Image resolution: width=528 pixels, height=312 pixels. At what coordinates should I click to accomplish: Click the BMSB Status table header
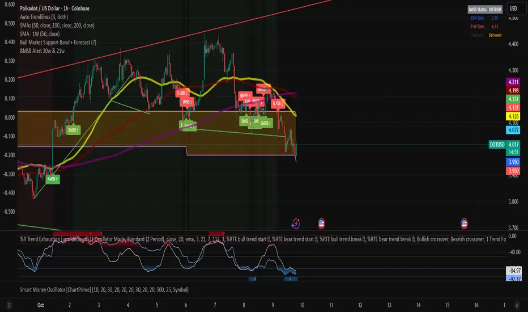pyautogui.click(x=477, y=10)
